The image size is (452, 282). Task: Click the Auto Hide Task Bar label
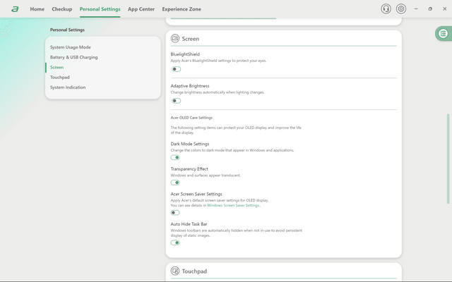[x=189, y=224]
